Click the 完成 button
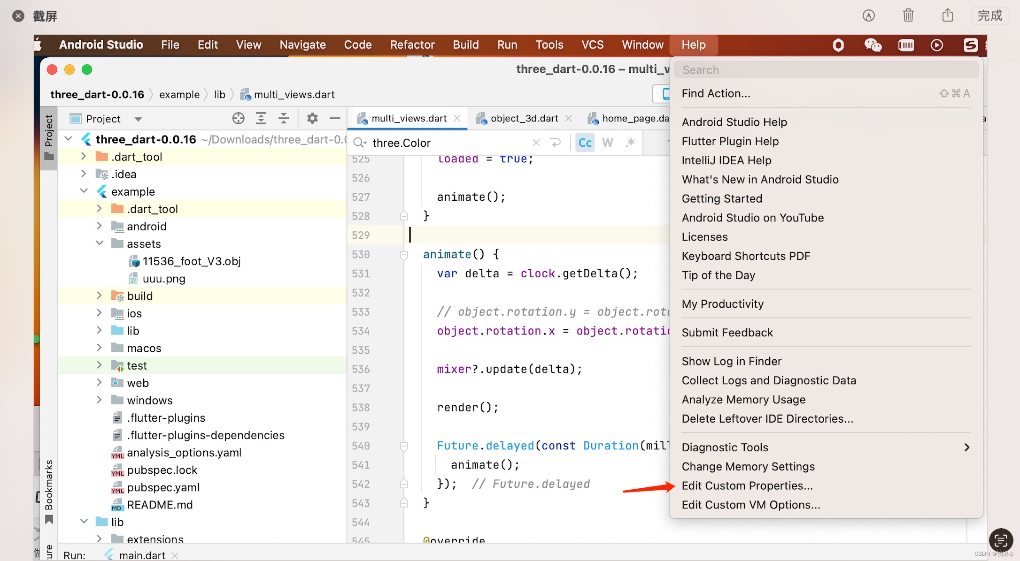This screenshot has width=1020, height=561. click(x=989, y=15)
